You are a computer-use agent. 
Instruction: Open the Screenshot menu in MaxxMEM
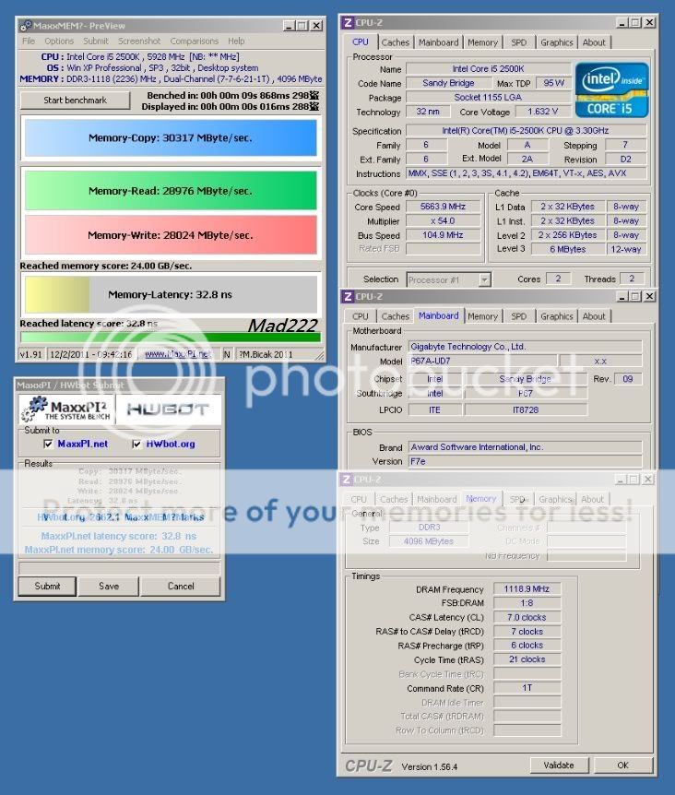pos(139,42)
